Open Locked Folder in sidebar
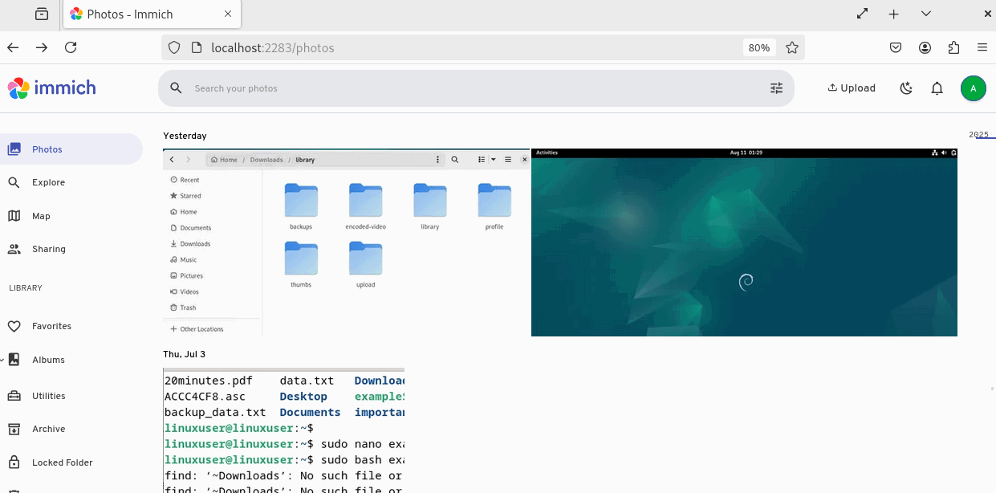996x493 pixels. pyautogui.click(x=62, y=463)
